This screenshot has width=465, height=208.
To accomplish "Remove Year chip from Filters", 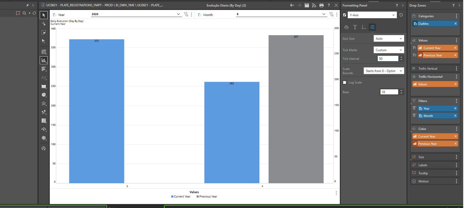I will pos(456,108).
